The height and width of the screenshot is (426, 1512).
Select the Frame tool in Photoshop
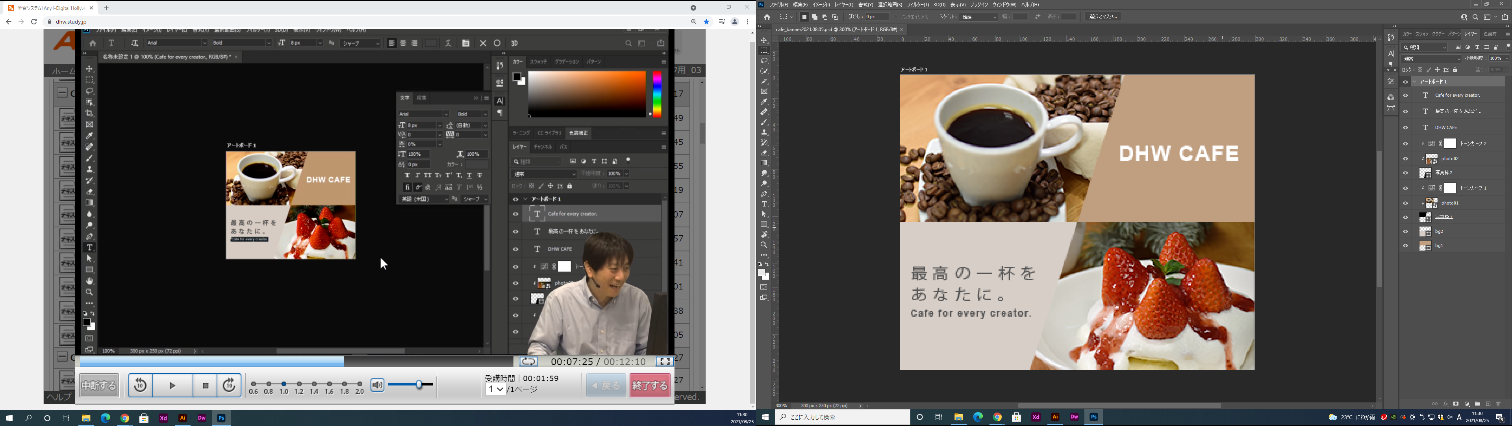click(x=764, y=91)
